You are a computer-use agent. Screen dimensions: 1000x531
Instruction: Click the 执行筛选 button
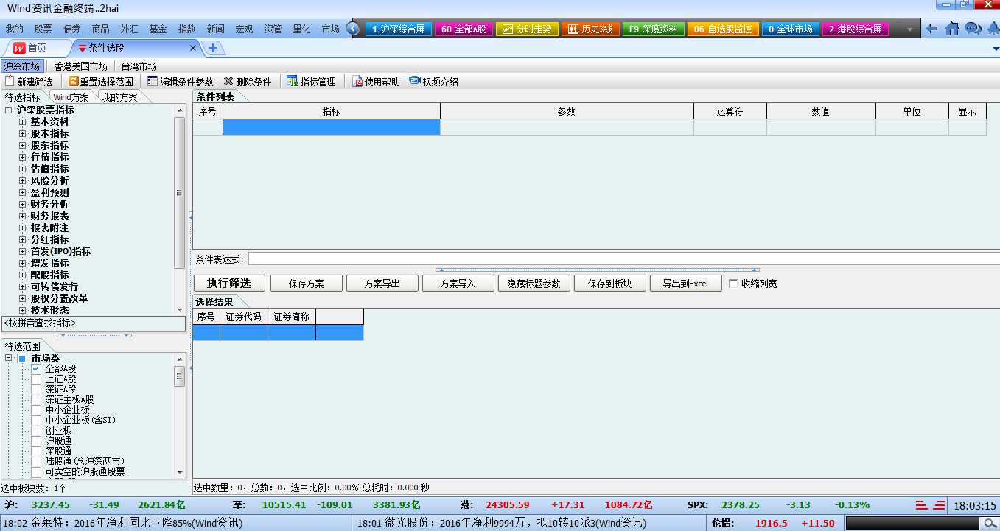coord(229,283)
